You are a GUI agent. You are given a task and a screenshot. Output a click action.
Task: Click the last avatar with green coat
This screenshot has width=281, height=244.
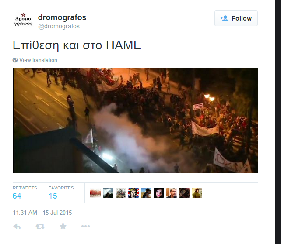(x=197, y=193)
